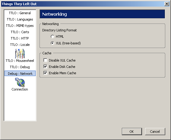Confirm settings with OK button
Image resolution: width=171 pixels, height=140 pixels.
132,132
